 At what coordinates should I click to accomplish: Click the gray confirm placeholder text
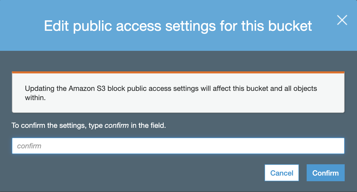pyautogui.click(x=29, y=146)
